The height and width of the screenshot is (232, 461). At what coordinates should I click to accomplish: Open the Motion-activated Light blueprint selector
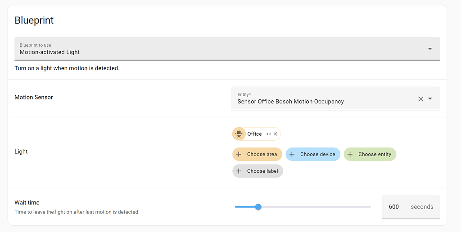(x=221, y=49)
